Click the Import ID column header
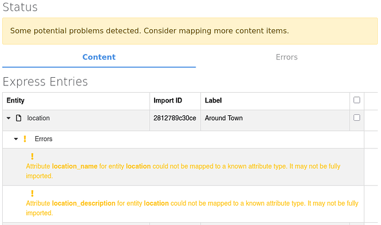Image resolution: width=381 pixels, height=225 pixels. [168, 100]
